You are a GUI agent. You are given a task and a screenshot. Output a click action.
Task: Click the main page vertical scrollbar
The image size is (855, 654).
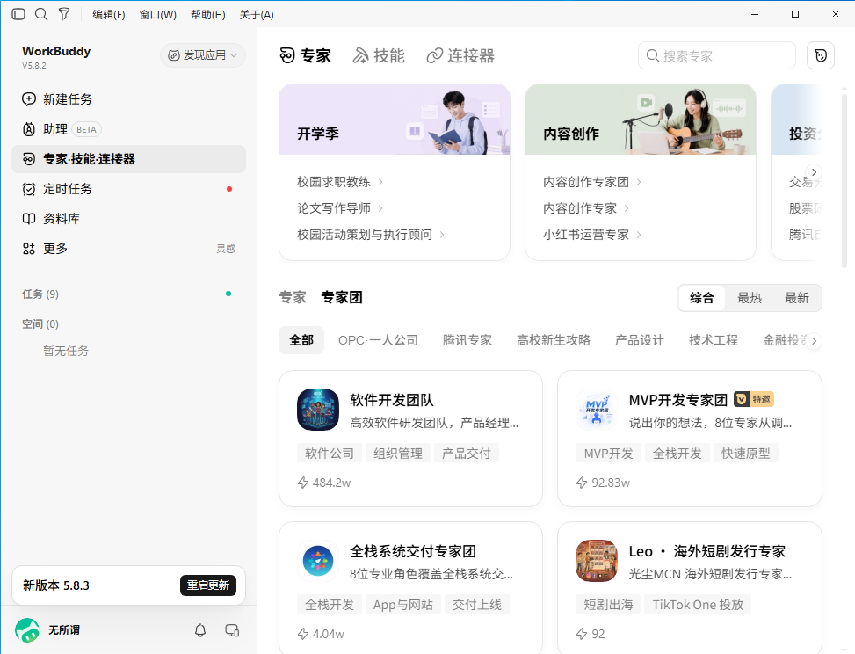point(844,180)
